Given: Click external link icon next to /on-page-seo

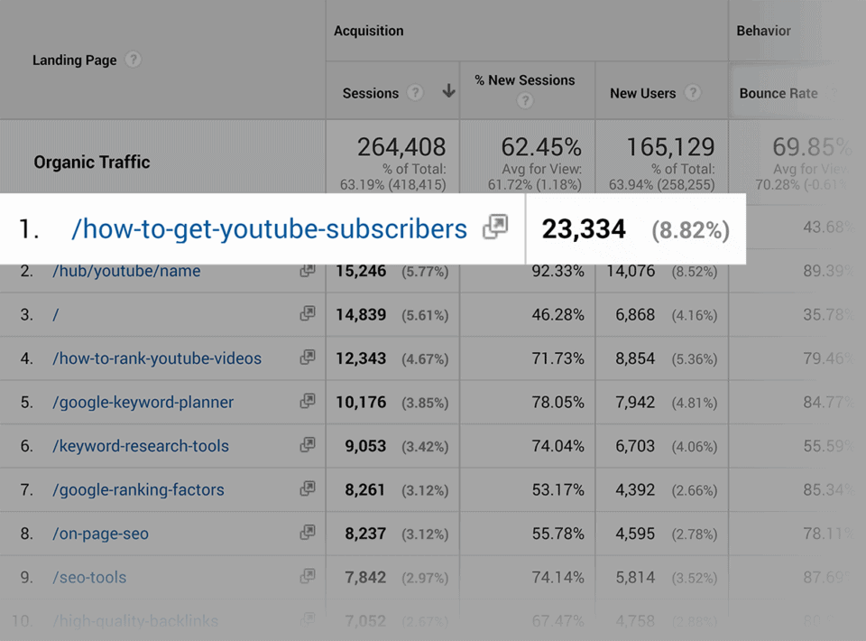Looking at the screenshot, I should (x=308, y=533).
